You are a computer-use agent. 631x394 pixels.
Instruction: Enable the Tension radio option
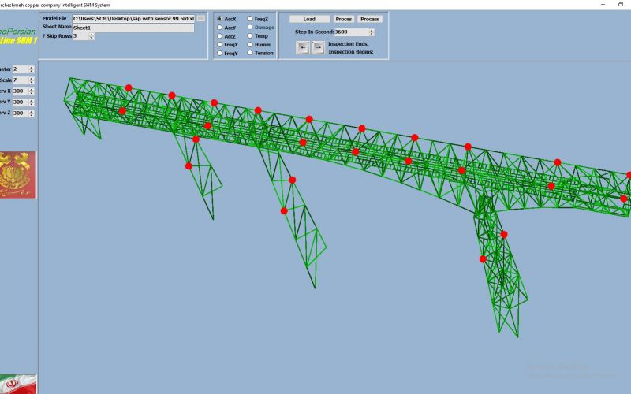point(250,54)
